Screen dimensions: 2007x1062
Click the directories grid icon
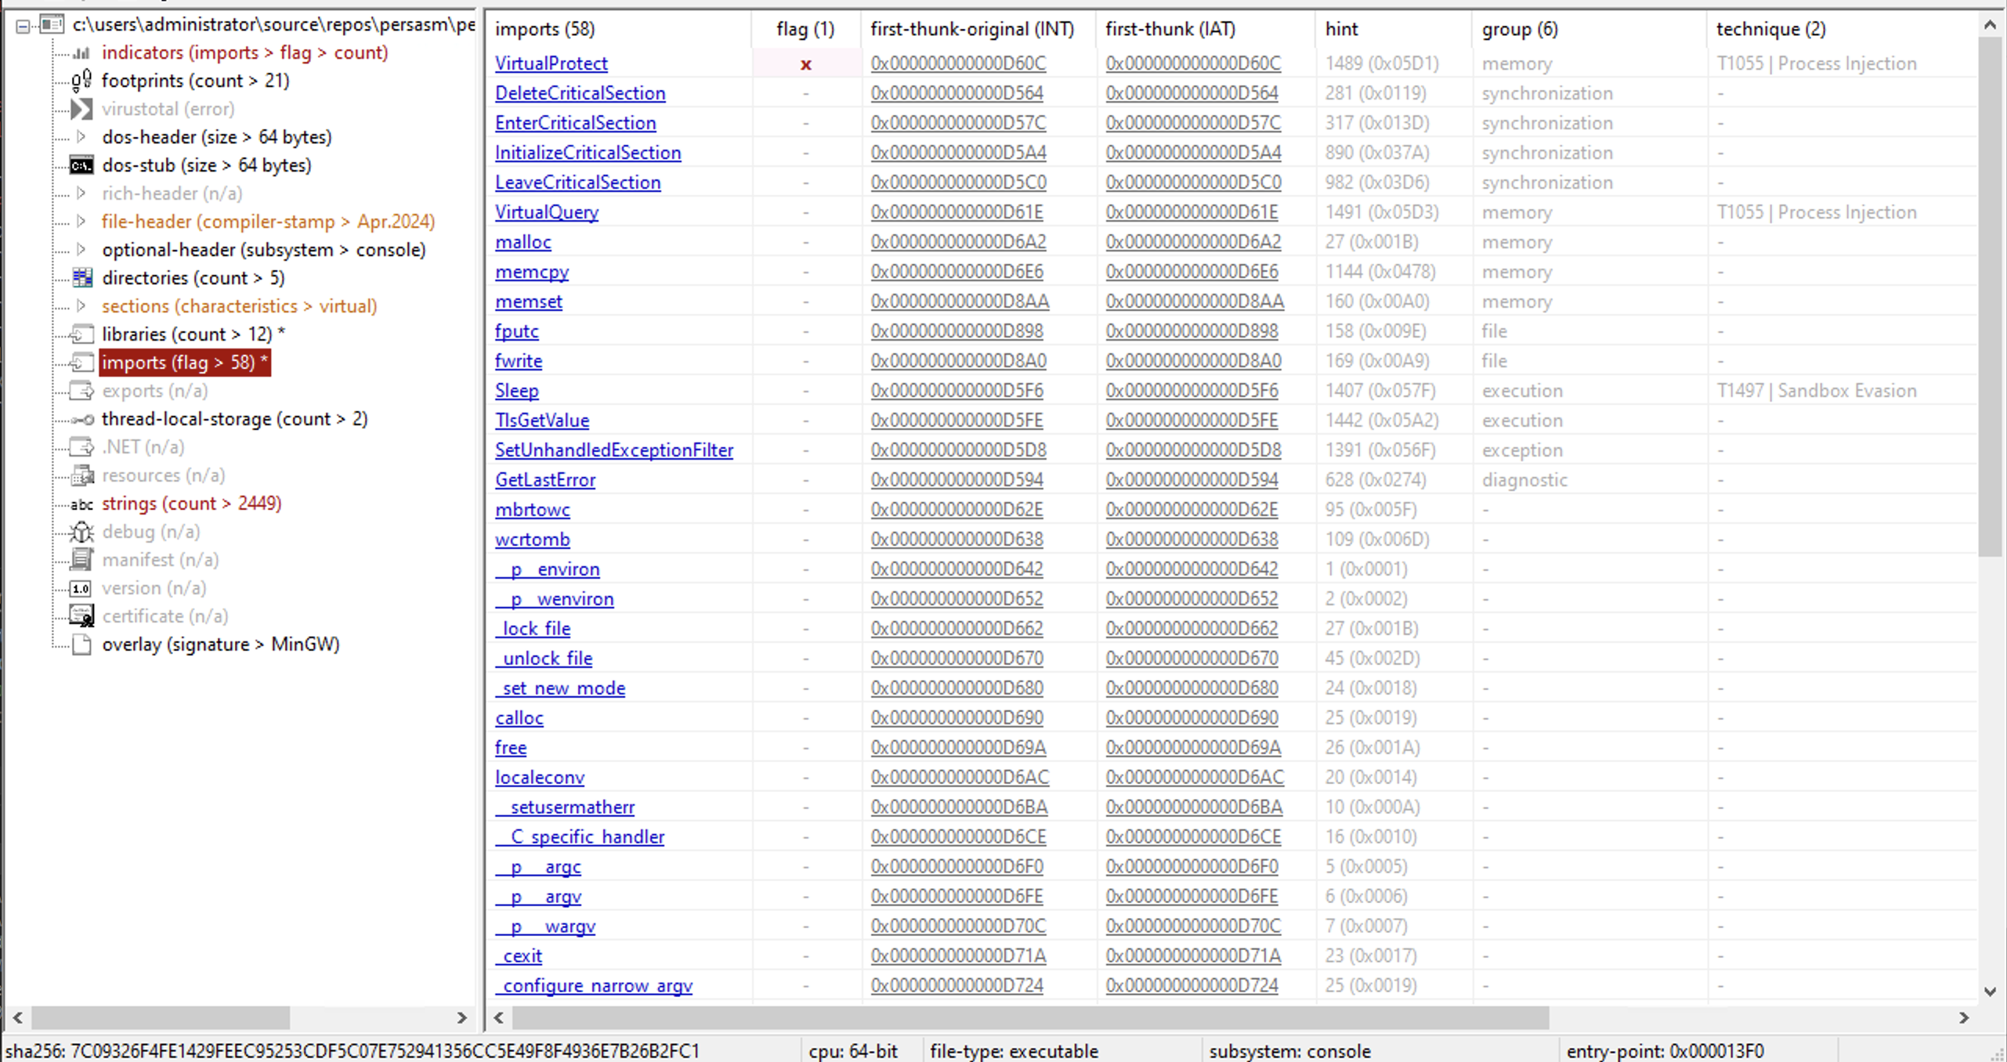pyautogui.click(x=81, y=278)
